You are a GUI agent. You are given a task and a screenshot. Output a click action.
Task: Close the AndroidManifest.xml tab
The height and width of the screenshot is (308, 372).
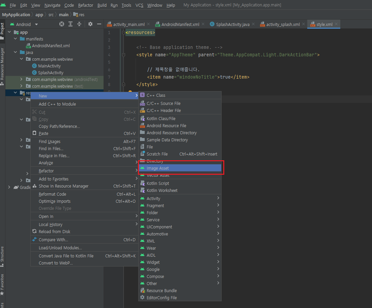click(x=203, y=24)
